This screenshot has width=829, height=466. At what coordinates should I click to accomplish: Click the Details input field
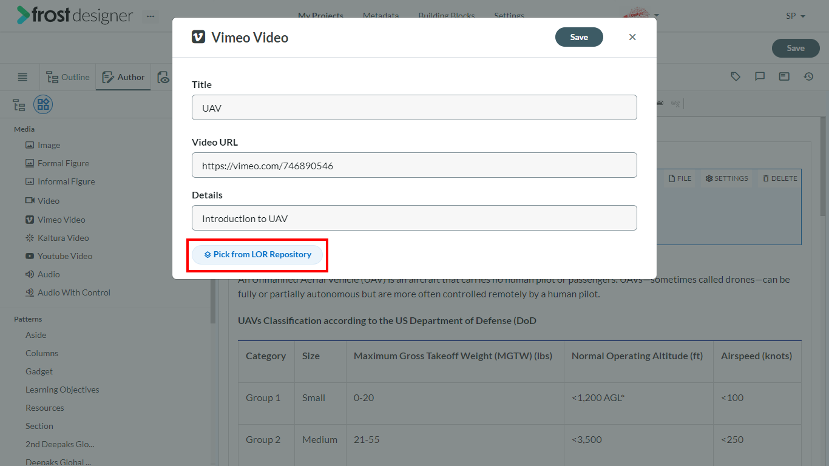point(414,218)
